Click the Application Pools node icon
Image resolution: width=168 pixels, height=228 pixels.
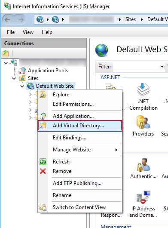pyautogui.click(x=22, y=71)
